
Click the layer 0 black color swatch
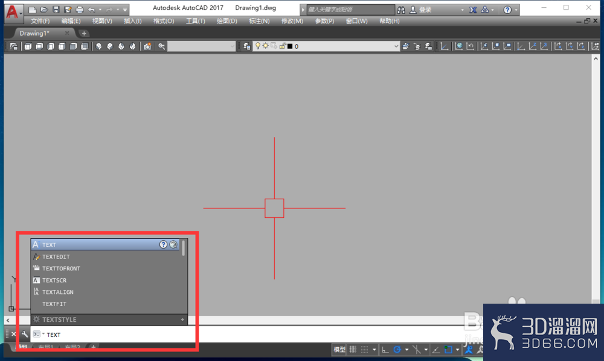(290, 46)
